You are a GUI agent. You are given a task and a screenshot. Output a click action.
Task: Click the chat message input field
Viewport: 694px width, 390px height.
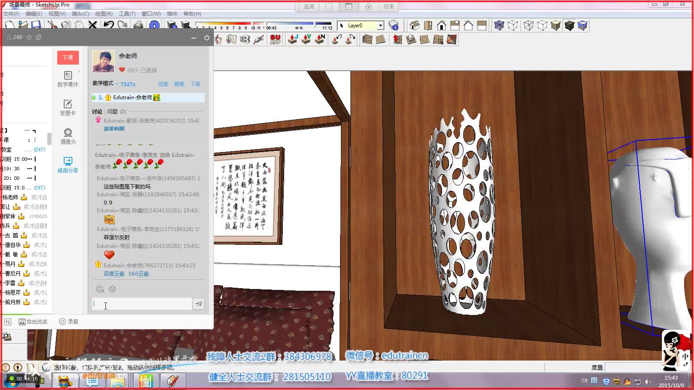click(142, 304)
